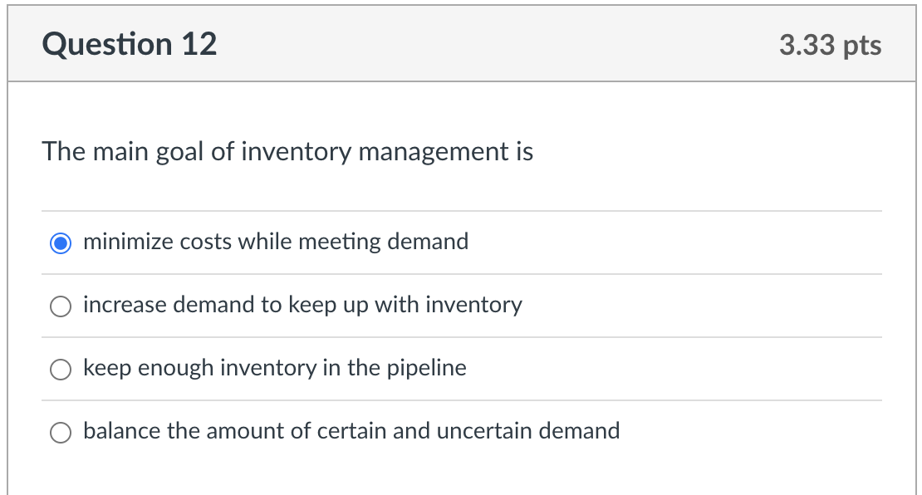Click inside the answer options area
This screenshot has height=495, width=922.
coord(461,336)
